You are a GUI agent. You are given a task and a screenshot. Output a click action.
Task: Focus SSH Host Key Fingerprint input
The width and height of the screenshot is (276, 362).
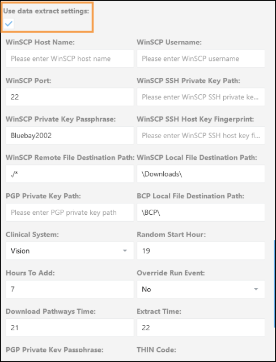click(201, 135)
